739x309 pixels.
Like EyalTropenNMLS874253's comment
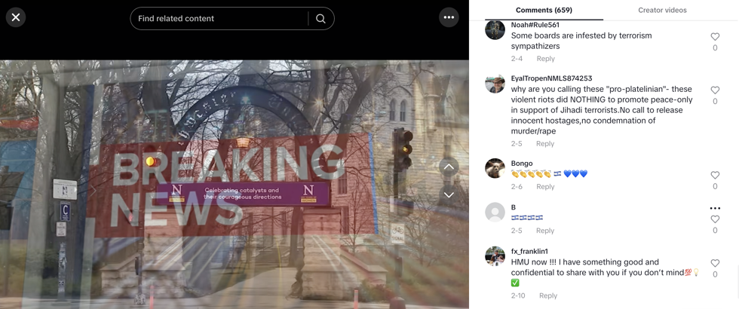[x=715, y=90]
